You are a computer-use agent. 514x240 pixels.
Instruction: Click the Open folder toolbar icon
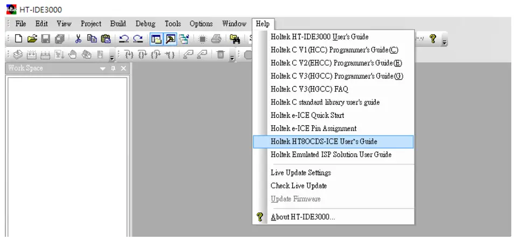pyautogui.click(x=32, y=39)
